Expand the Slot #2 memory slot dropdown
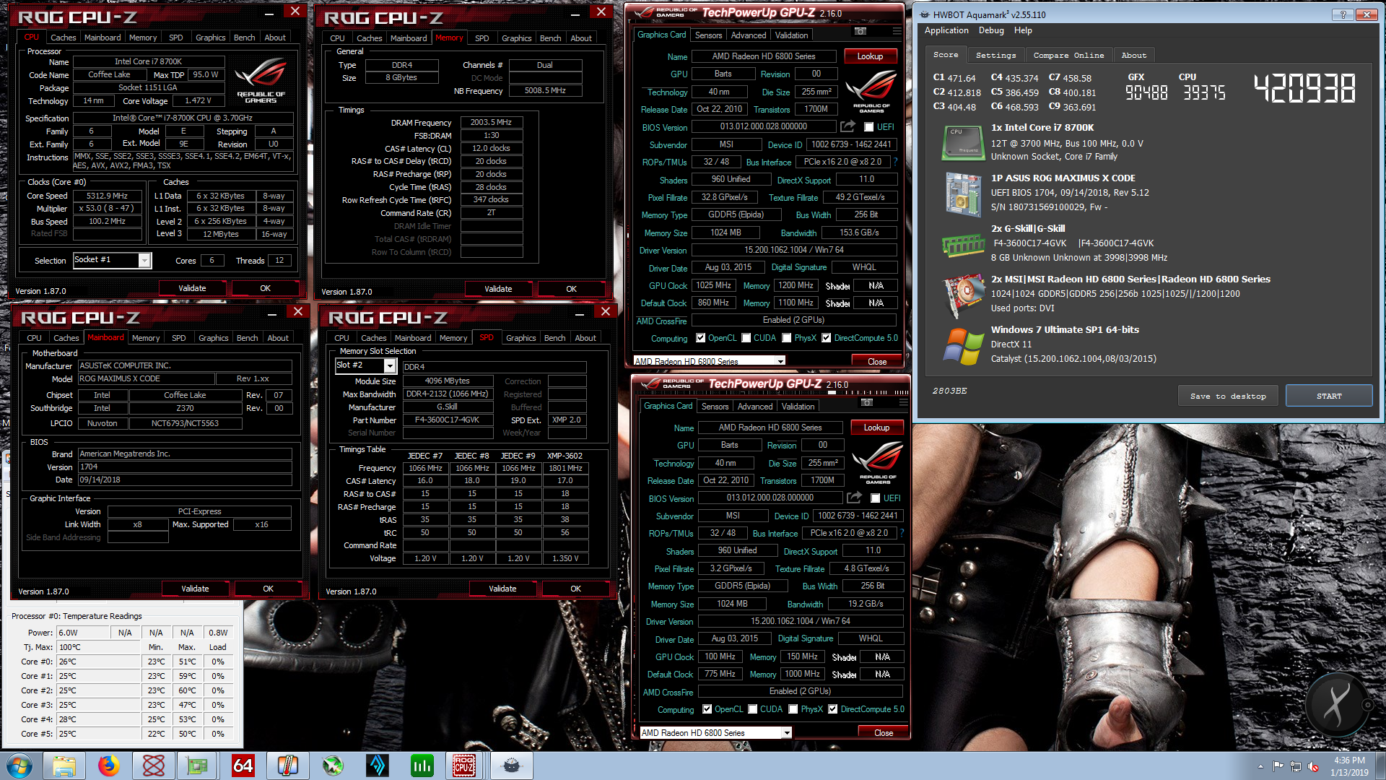Viewport: 1386px width, 780px height. click(x=390, y=365)
